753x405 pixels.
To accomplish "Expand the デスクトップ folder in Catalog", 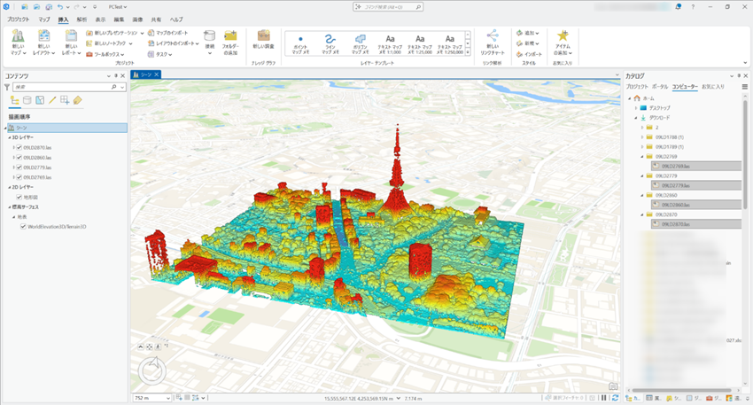I will click(x=636, y=108).
